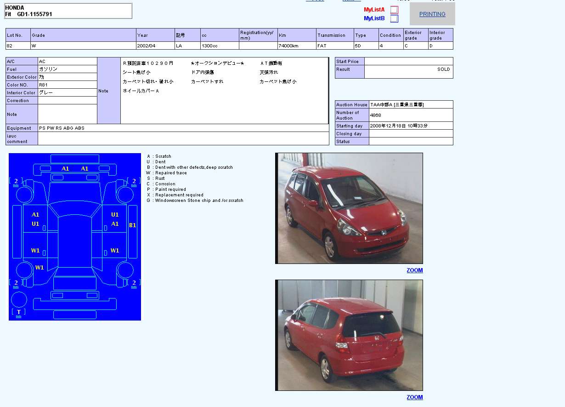Select the note ＡＴ振動有

point(271,63)
